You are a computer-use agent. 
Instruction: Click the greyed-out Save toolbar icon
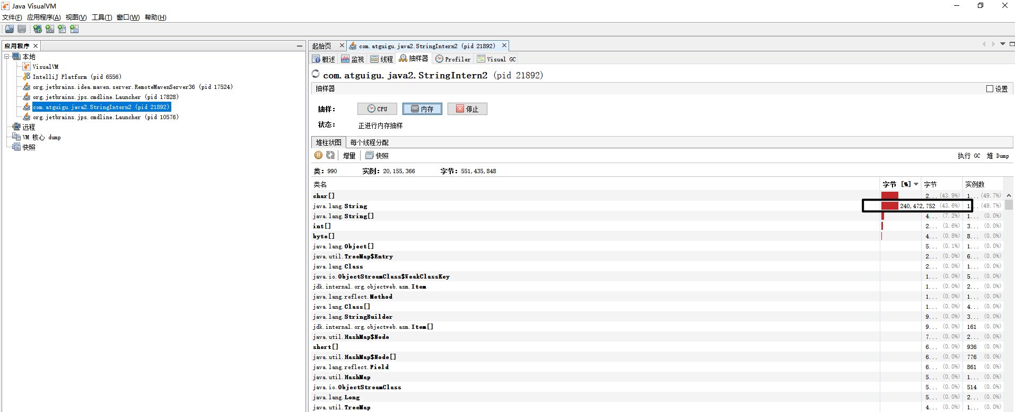22,29
